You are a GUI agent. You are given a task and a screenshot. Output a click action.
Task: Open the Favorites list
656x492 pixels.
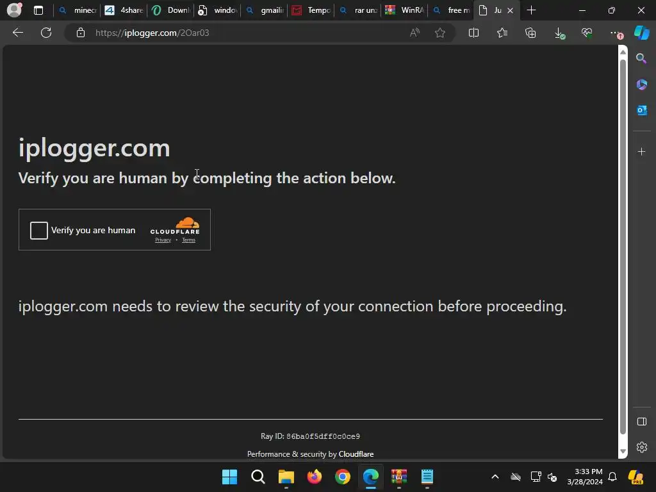click(502, 33)
